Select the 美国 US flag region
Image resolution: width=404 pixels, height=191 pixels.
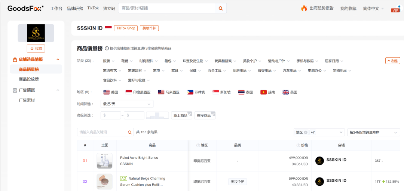coord(110,92)
